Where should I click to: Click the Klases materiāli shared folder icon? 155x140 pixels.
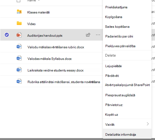pyautogui.click(x=19, y=12)
